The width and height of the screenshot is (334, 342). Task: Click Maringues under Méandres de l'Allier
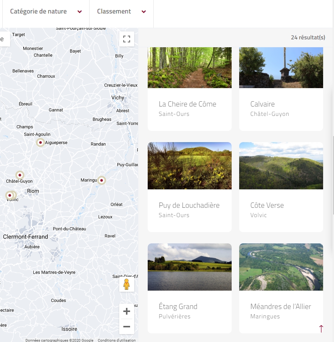coord(265,316)
